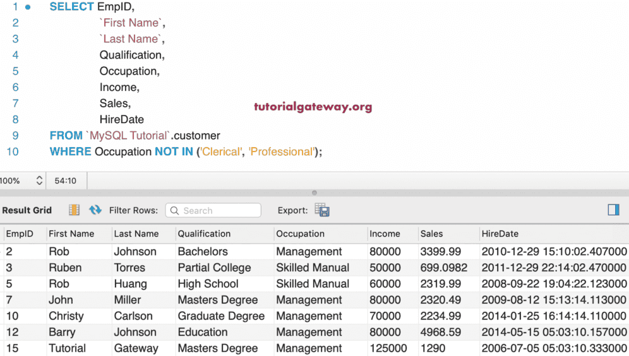Screen dimensions: 629x356
Task: Select the Partial College qualification cell
Action: (x=214, y=268)
